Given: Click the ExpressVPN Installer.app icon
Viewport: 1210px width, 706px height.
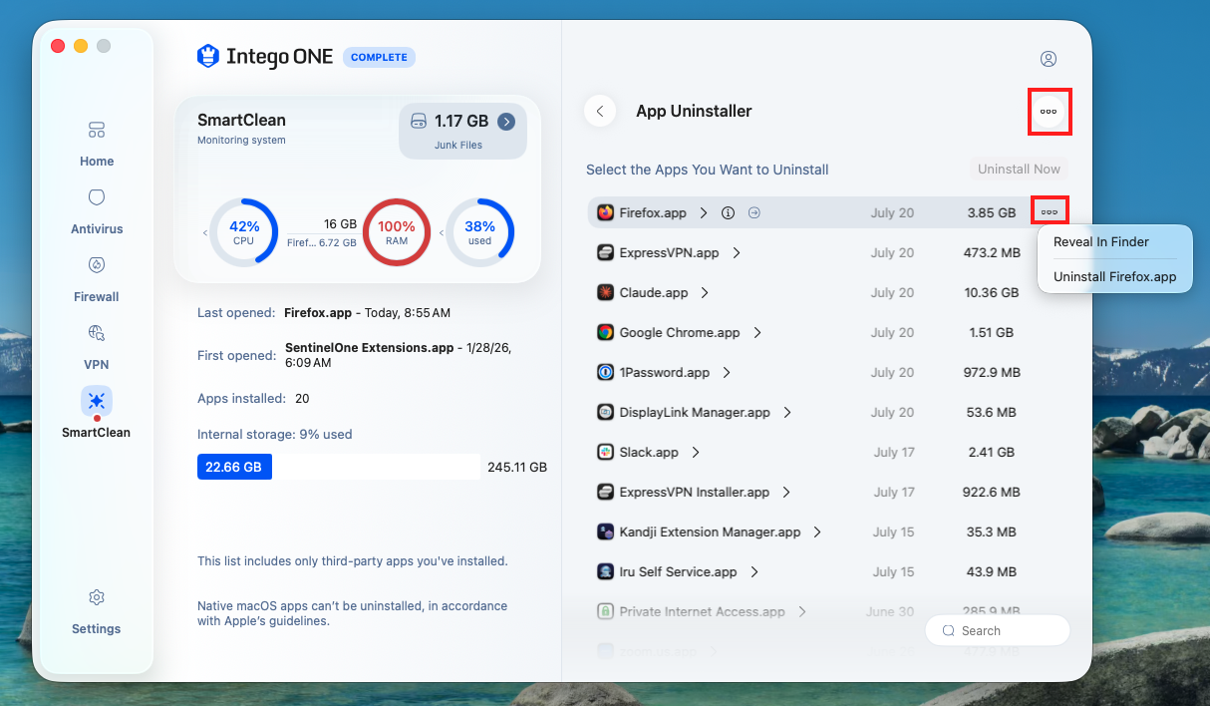Looking at the screenshot, I should (x=605, y=492).
